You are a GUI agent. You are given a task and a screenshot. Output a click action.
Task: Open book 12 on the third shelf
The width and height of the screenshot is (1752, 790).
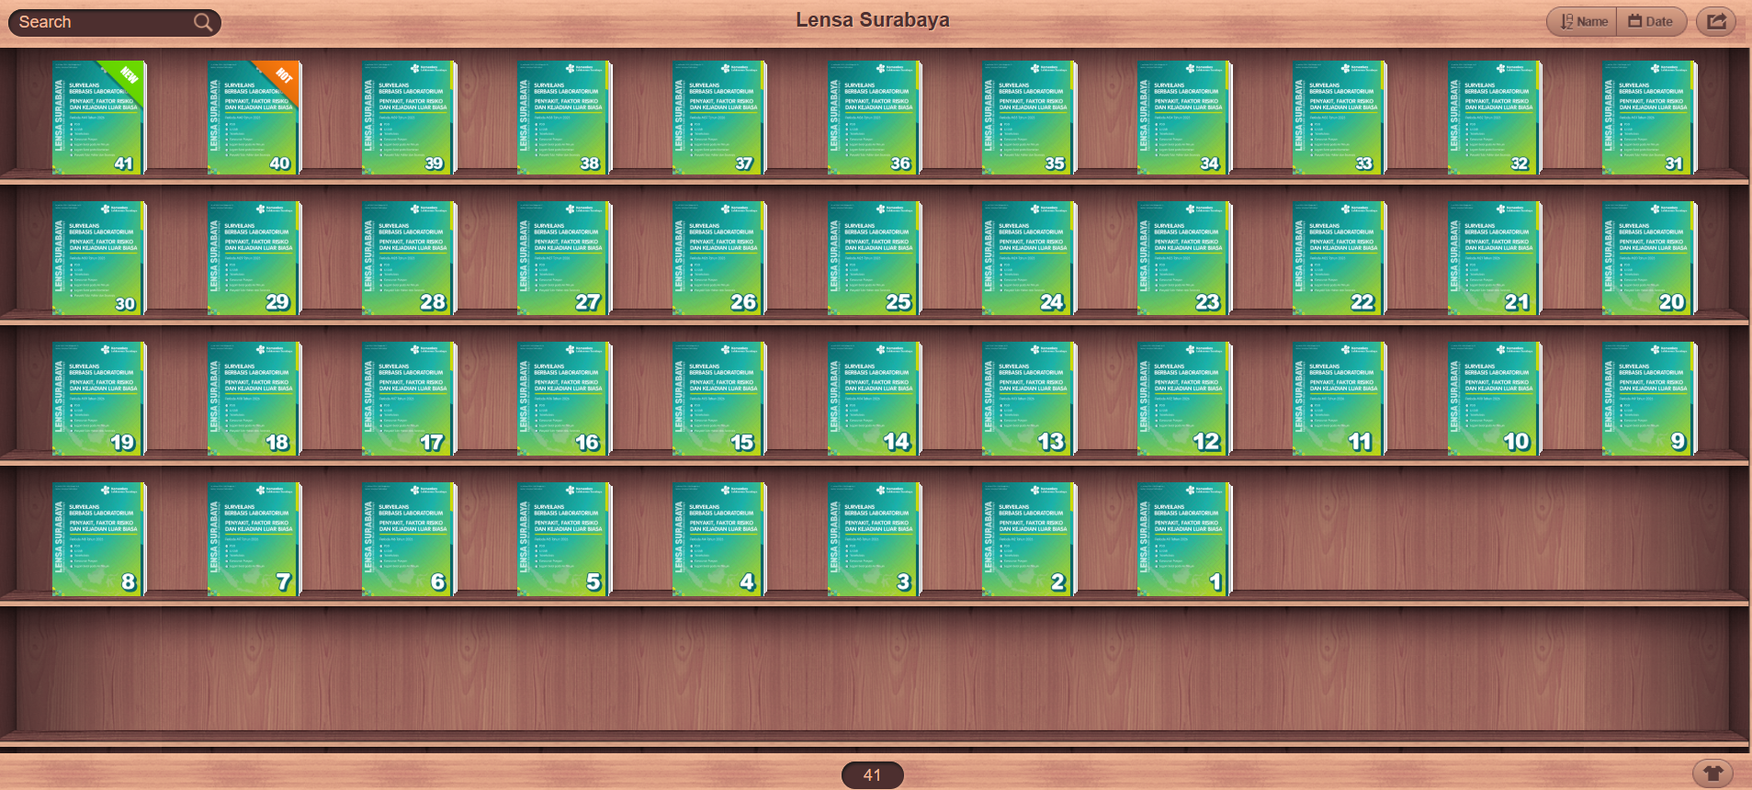tap(1184, 399)
